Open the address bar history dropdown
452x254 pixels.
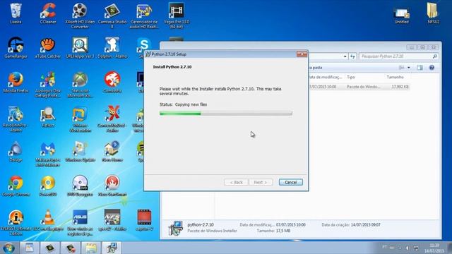point(345,56)
